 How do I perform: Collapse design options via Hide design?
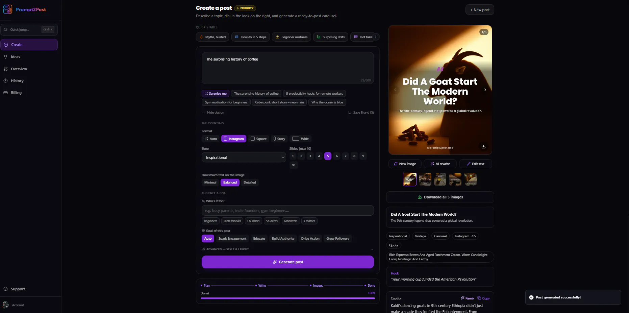[x=213, y=113]
